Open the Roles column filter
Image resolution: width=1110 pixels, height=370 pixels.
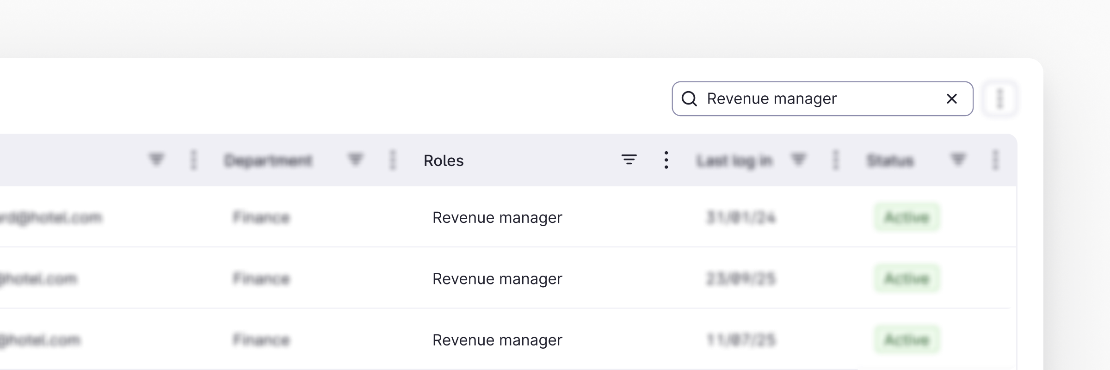[x=629, y=160]
